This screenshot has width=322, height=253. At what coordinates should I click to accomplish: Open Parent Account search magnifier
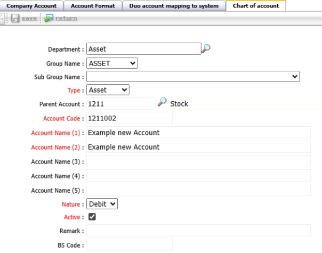pyautogui.click(x=162, y=103)
